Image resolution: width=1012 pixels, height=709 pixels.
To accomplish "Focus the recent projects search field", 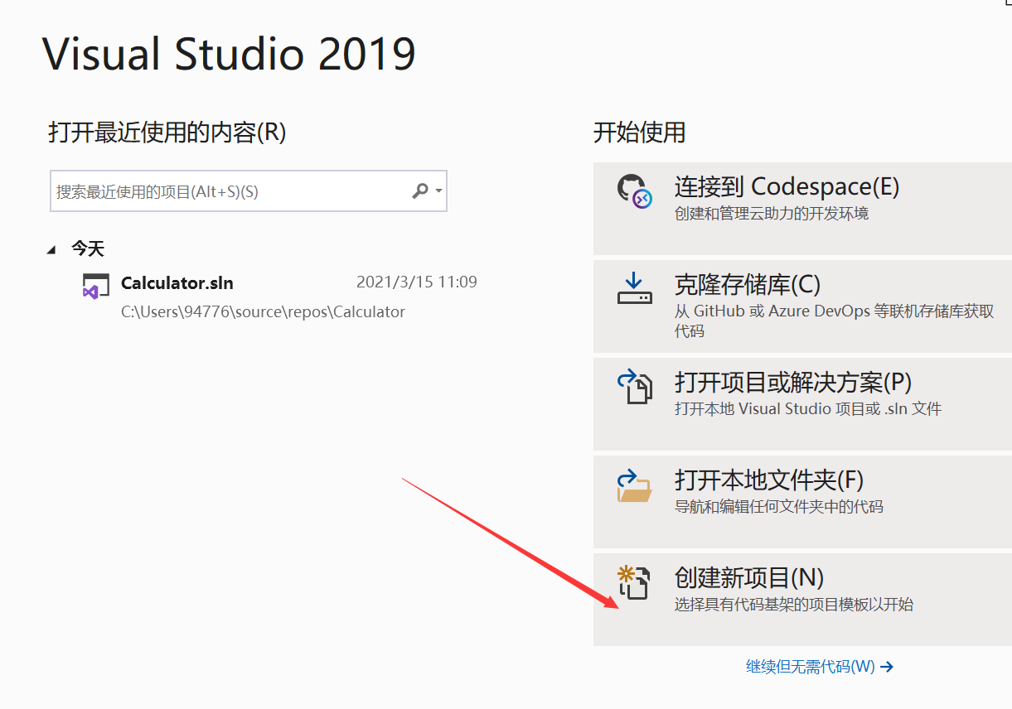I will click(x=249, y=191).
